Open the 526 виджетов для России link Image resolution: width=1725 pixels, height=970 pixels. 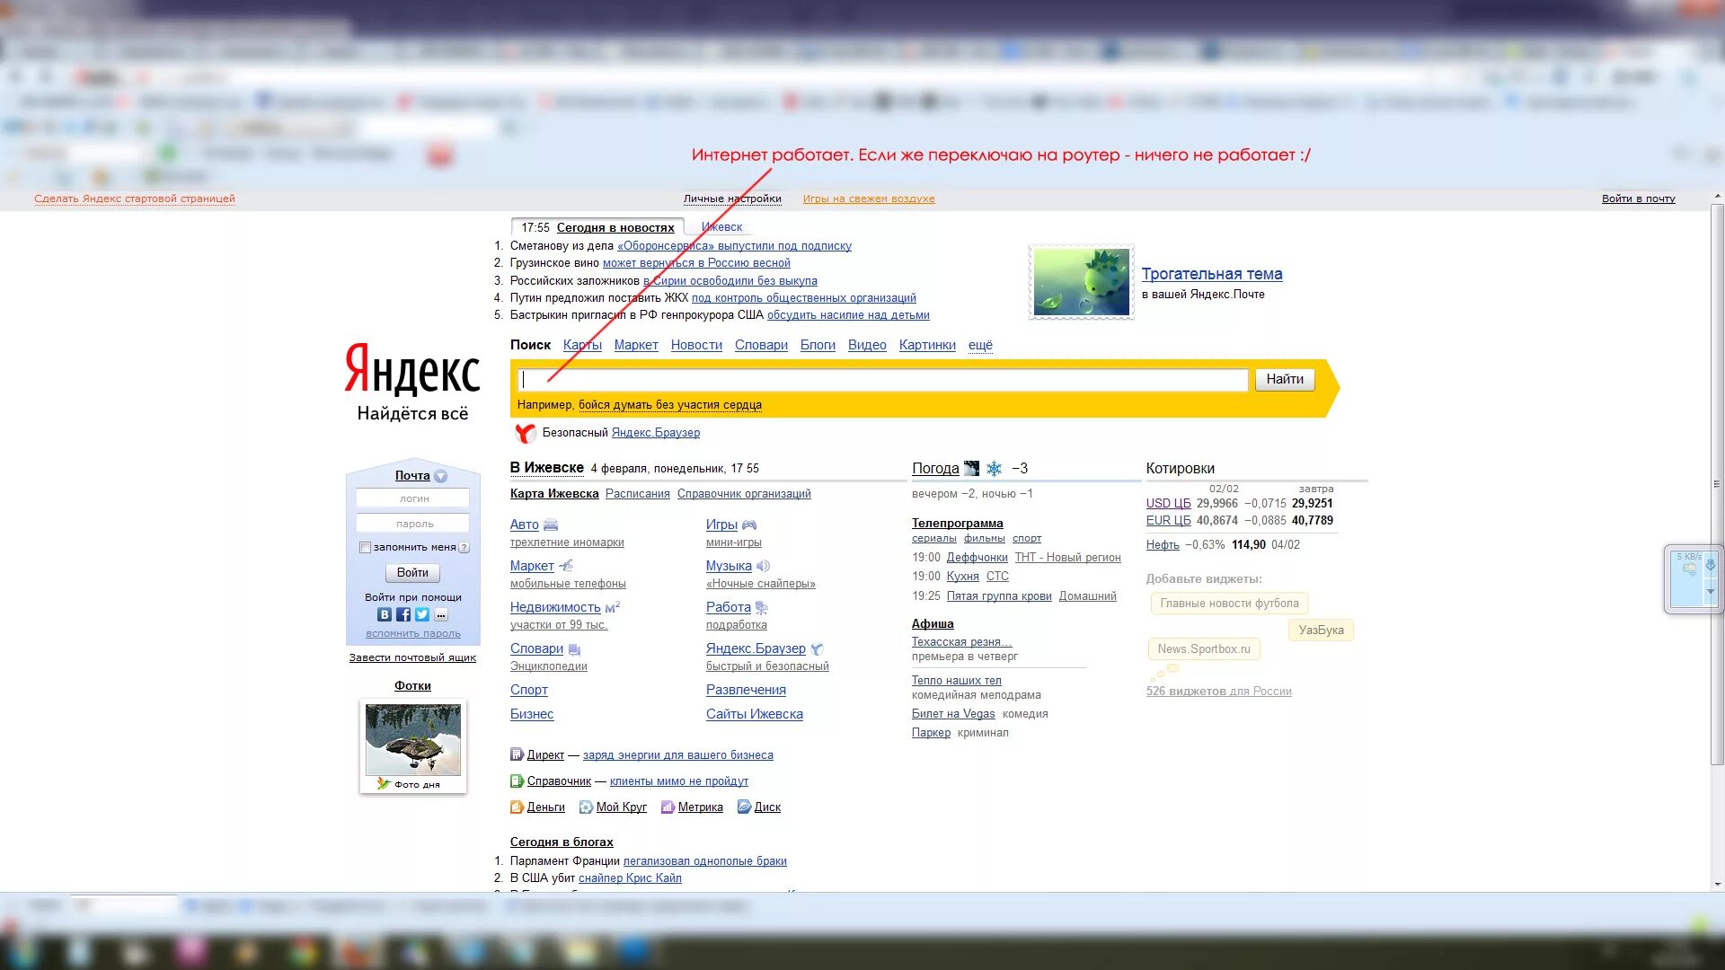[x=1218, y=692]
